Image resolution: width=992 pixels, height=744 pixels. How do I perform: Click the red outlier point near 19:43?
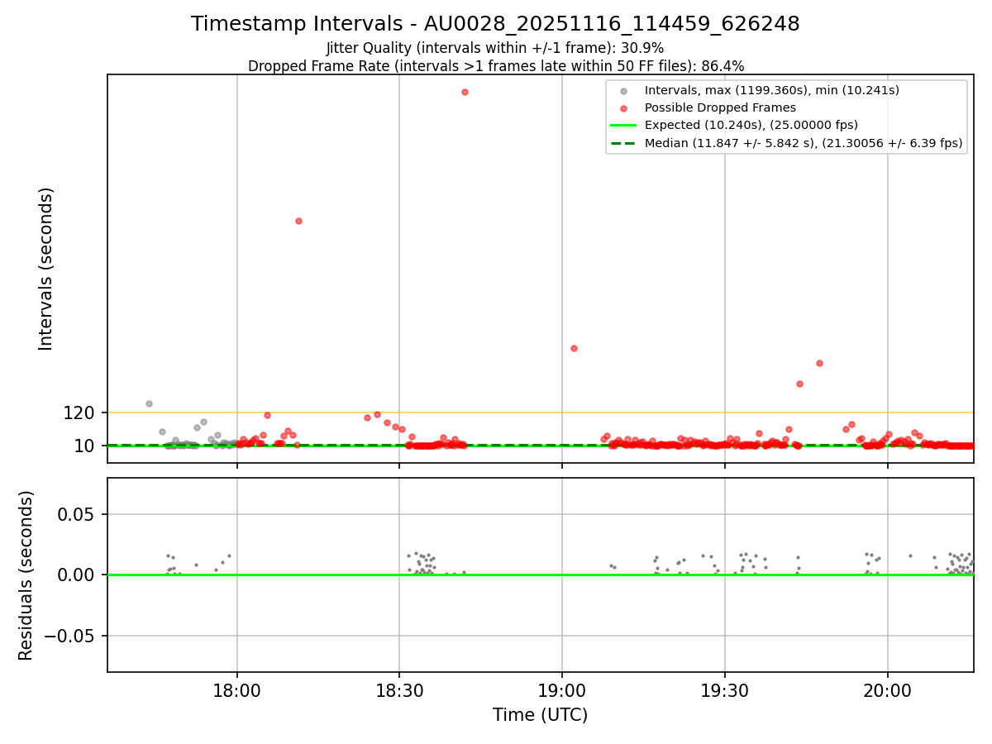click(x=799, y=384)
